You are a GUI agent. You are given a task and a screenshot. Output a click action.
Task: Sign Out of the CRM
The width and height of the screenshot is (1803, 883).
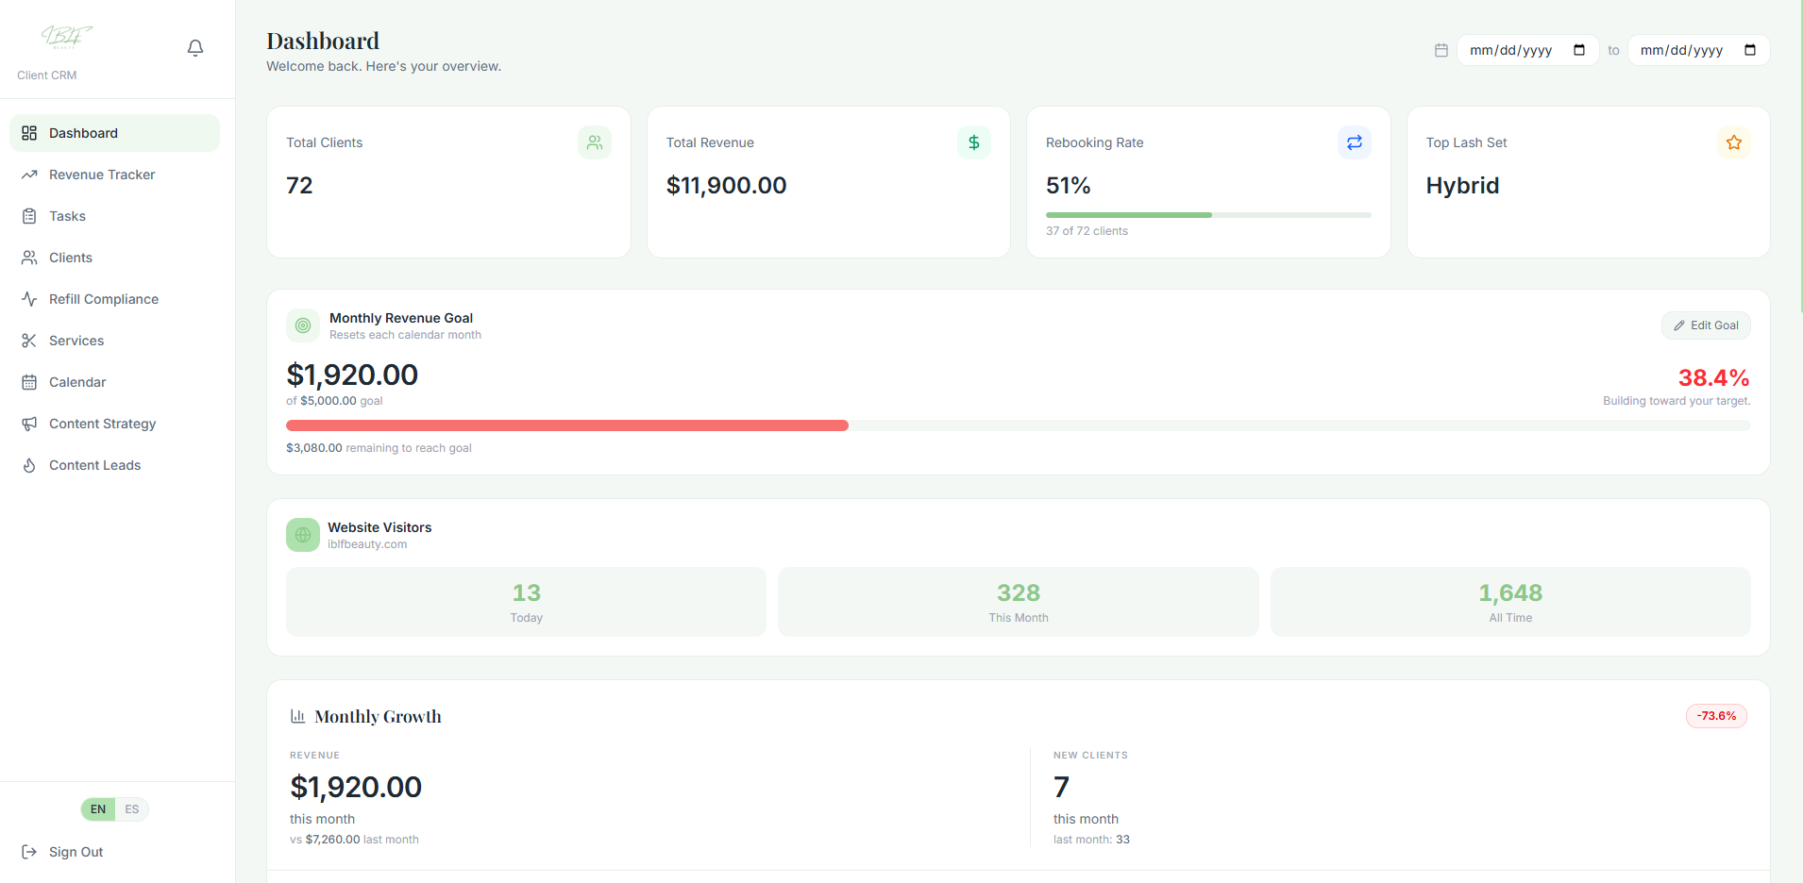point(76,852)
